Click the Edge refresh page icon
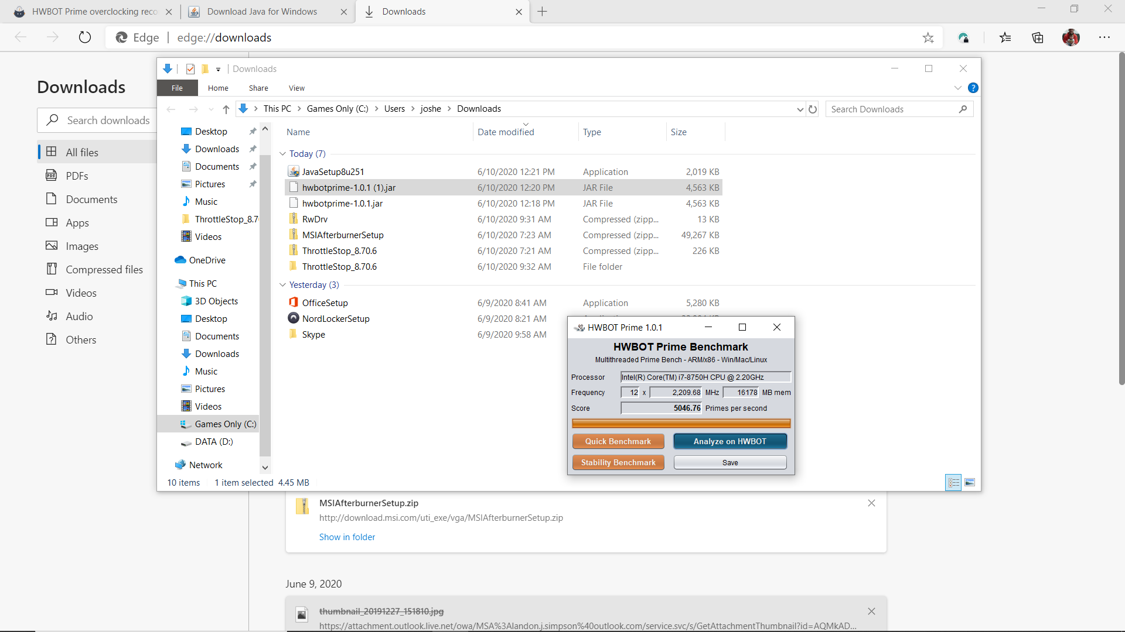Viewport: 1125px width, 632px height. (x=85, y=37)
